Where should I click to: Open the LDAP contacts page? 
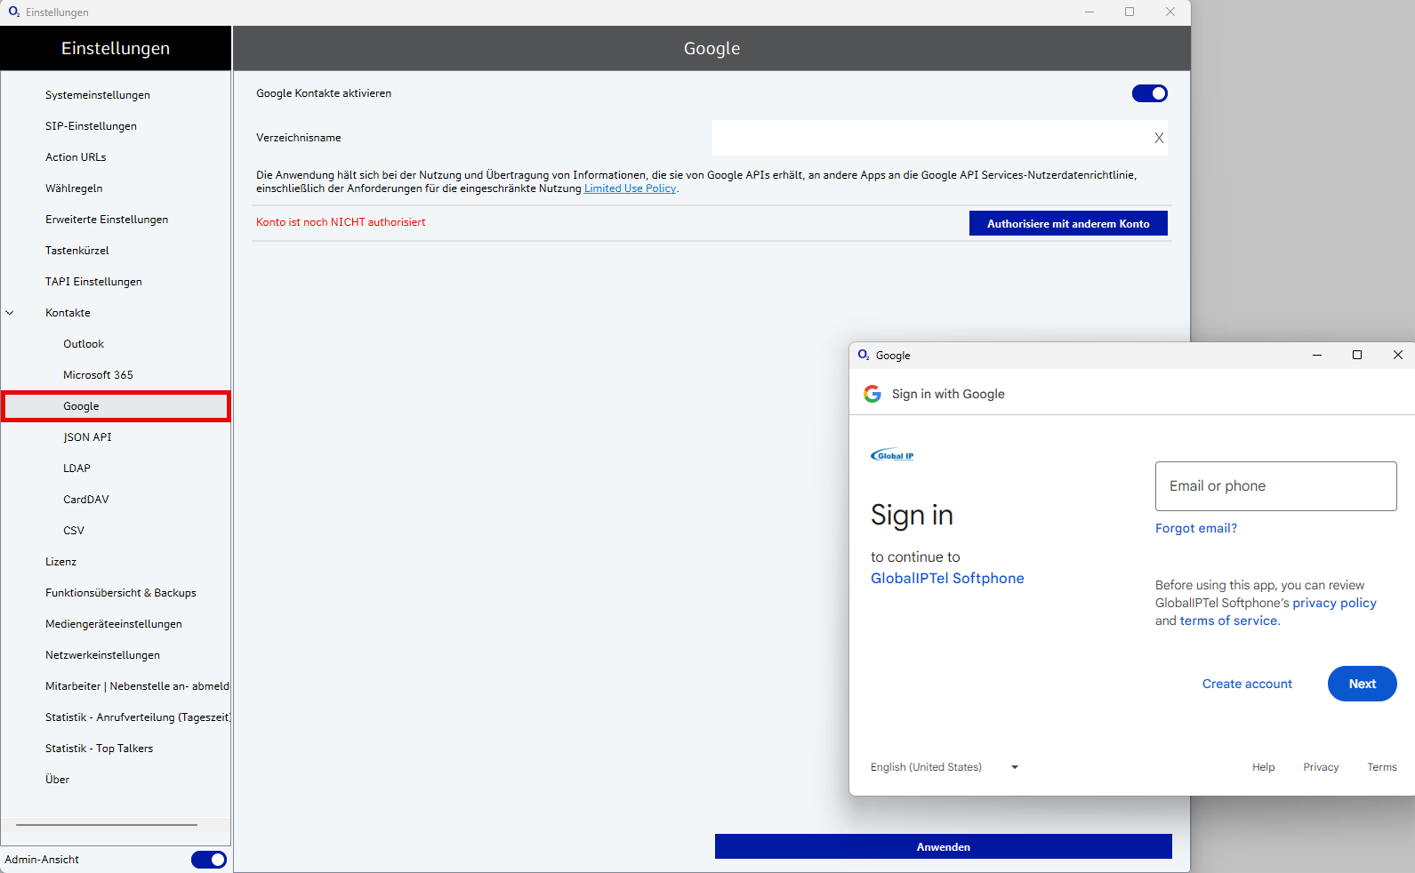click(76, 469)
